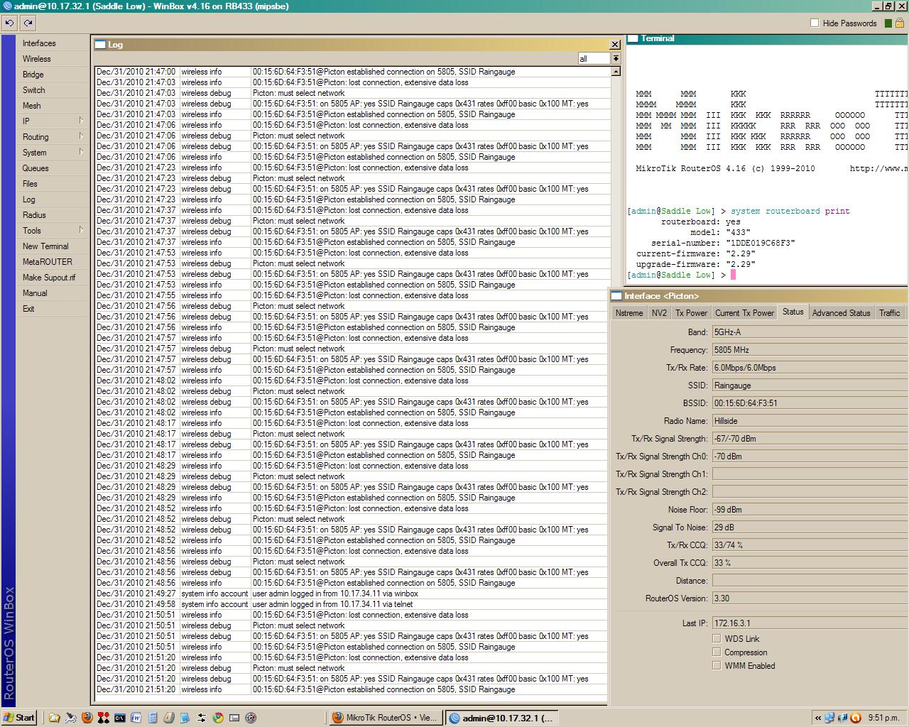This screenshot has width=909, height=727.
Task: Enable the Compression checkbox
Action: pos(717,652)
